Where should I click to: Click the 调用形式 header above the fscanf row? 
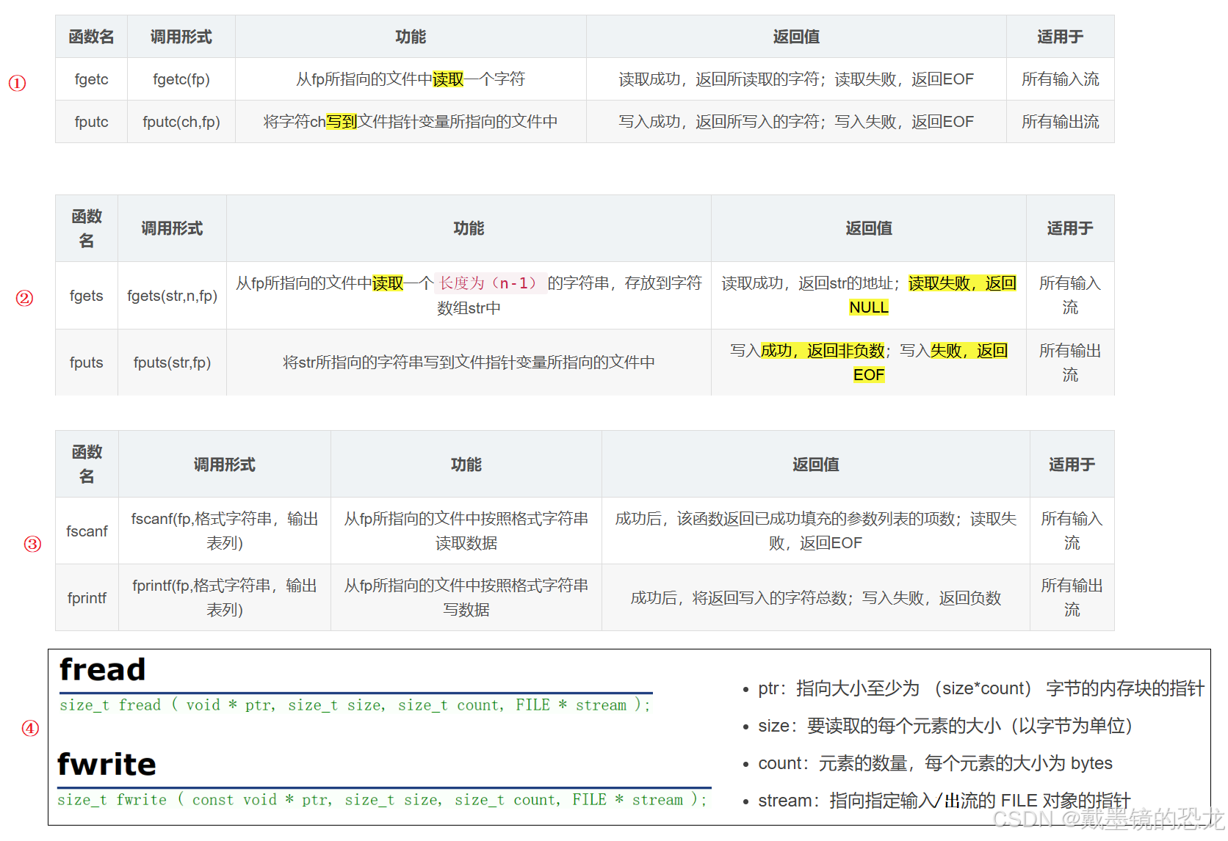point(225,465)
